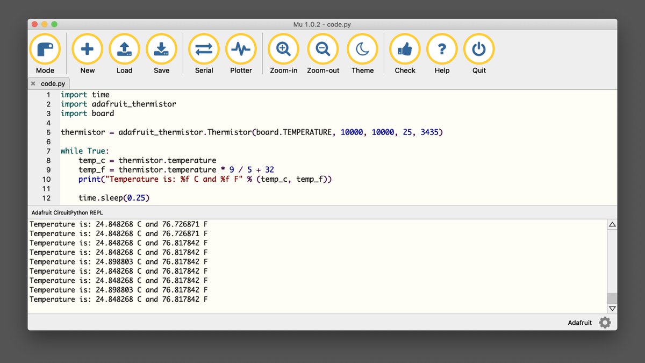The image size is (645, 363).
Task: Create a new file with New
Action: [x=87, y=54]
